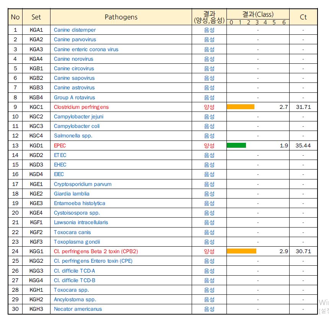Image resolution: width=329 pixels, height=323 pixels.
Task: Click the Clostridium perfringens pathogen name
Action: point(81,107)
